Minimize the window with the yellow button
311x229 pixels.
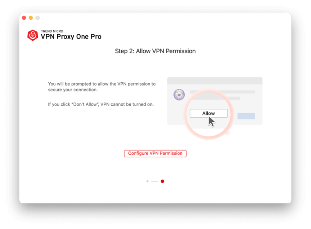click(31, 18)
